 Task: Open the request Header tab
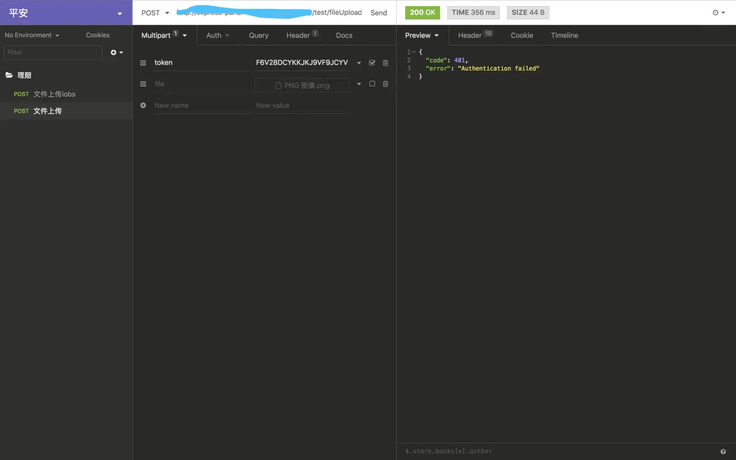302,35
